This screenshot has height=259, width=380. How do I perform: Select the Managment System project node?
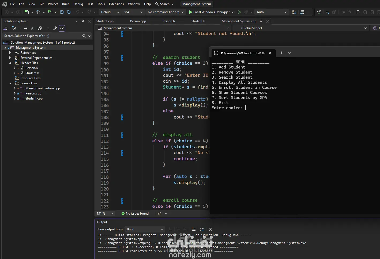pos(31,48)
